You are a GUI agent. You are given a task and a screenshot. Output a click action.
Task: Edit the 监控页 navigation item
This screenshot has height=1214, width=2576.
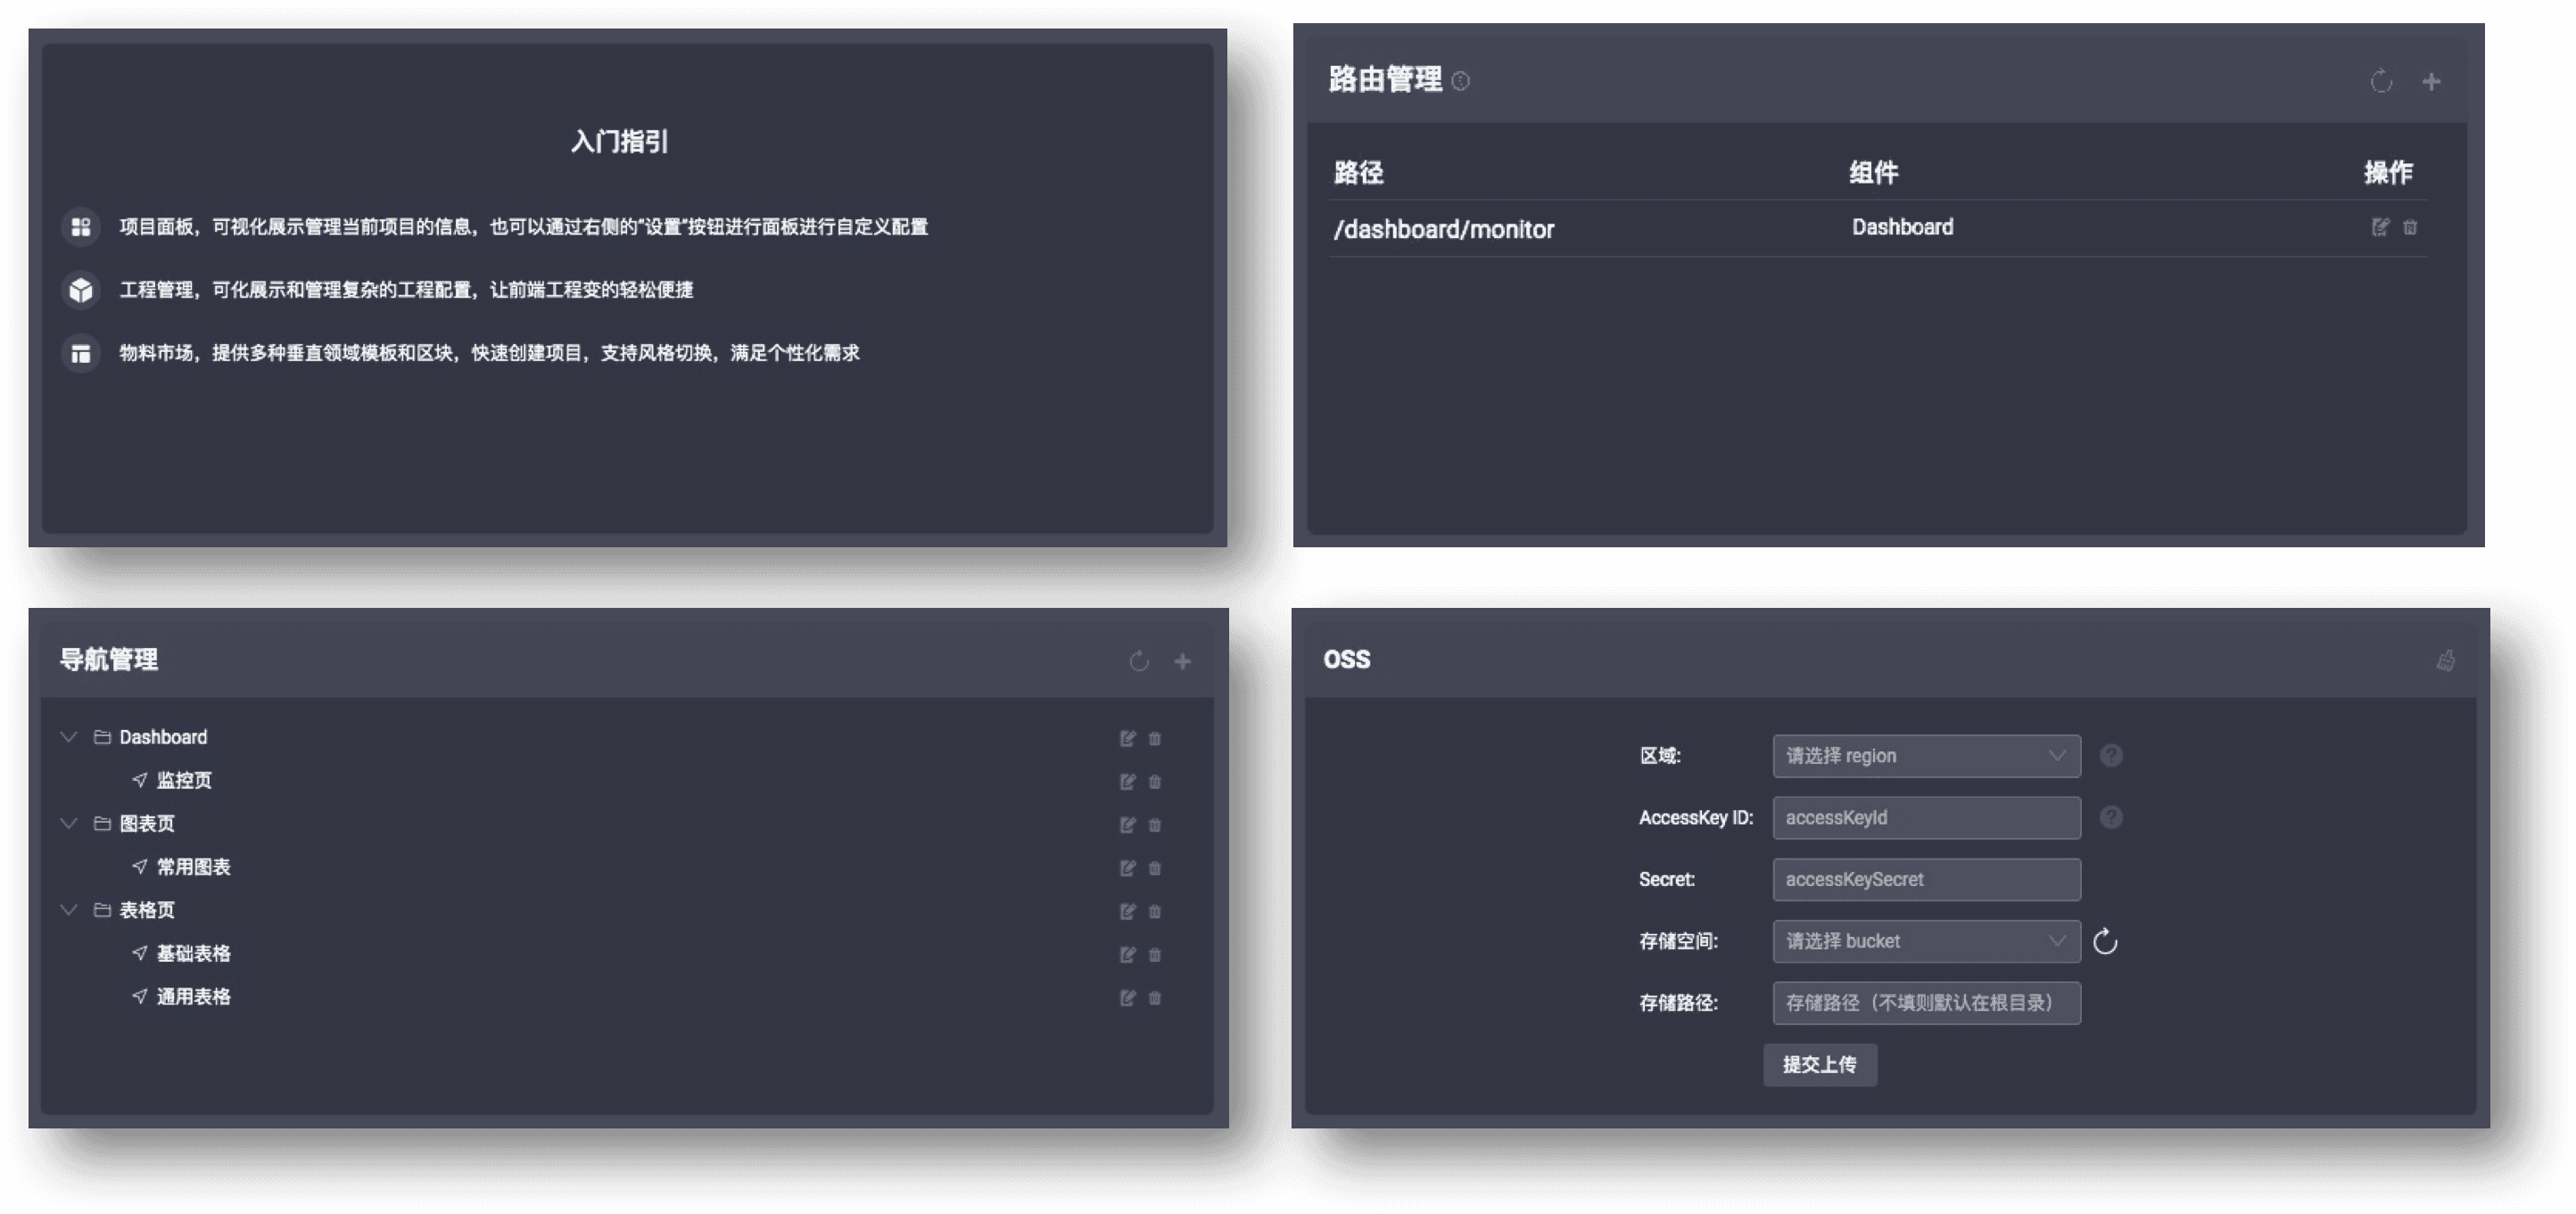coord(1127,782)
